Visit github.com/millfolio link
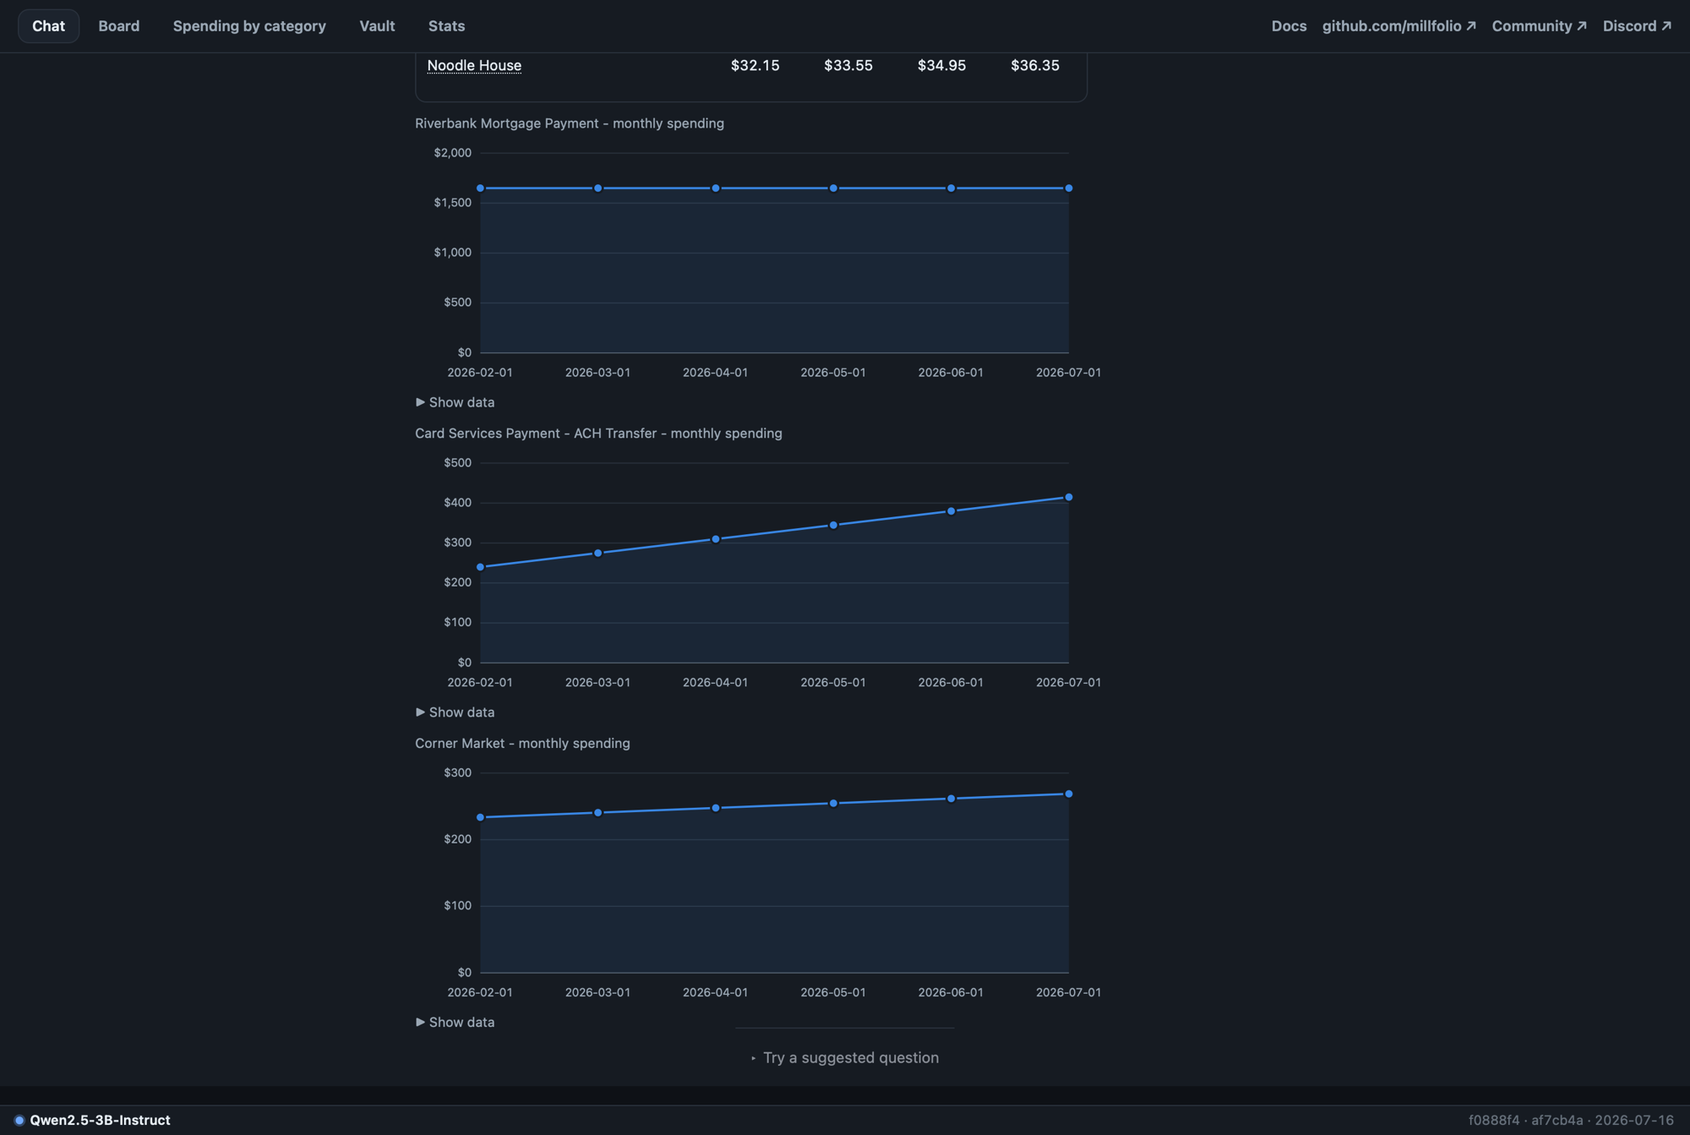 [1398, 26]
